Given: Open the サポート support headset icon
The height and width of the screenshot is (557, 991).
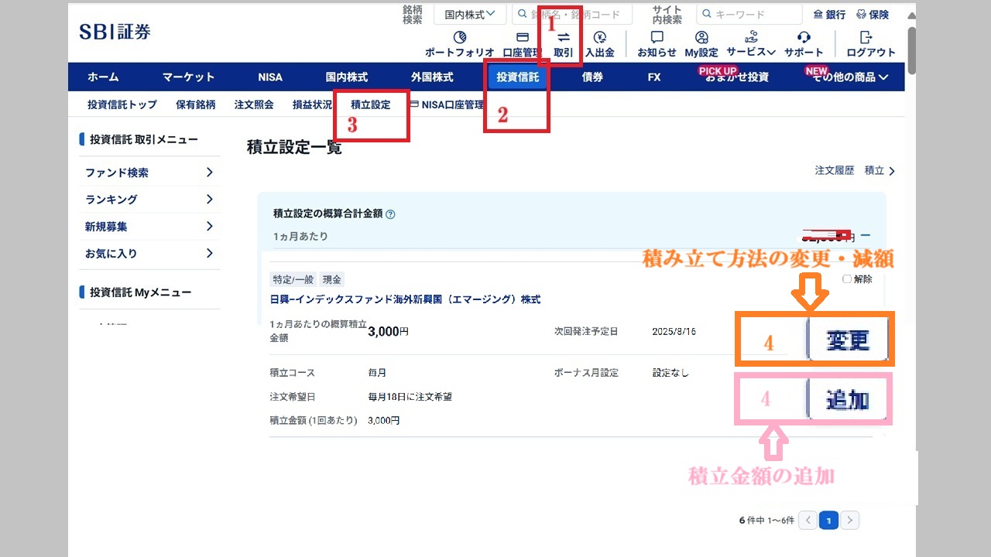Looking at the screenshot, I should pyautogui.click(x=804, y=39).
